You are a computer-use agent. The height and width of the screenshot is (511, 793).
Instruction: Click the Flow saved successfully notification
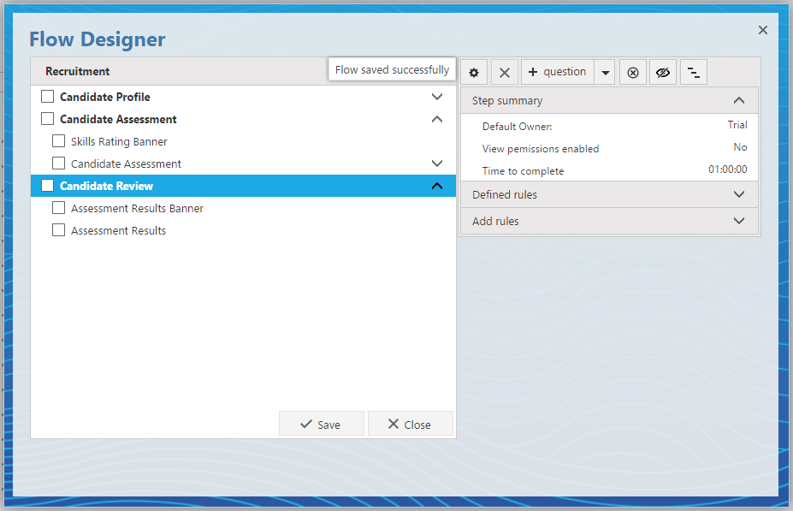(x=392, y=70)
